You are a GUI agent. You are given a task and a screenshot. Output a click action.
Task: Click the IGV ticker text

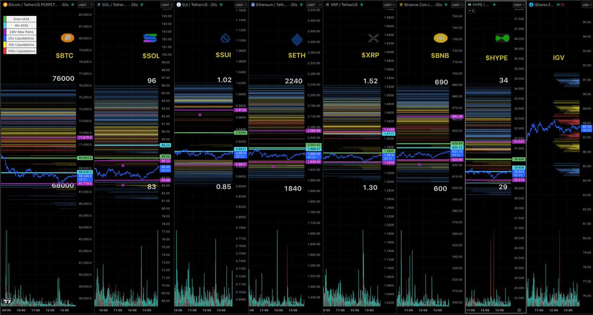(559, 57)
